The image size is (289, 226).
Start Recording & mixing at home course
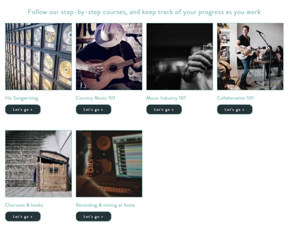[x=93, y=216]
